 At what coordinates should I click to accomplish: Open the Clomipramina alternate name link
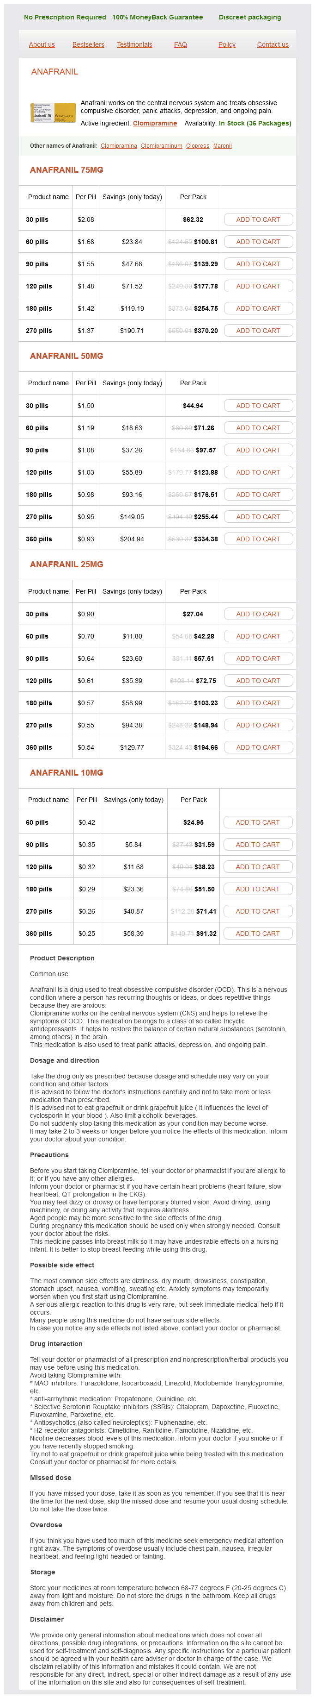pyautogui.click(x=118, y=146)
